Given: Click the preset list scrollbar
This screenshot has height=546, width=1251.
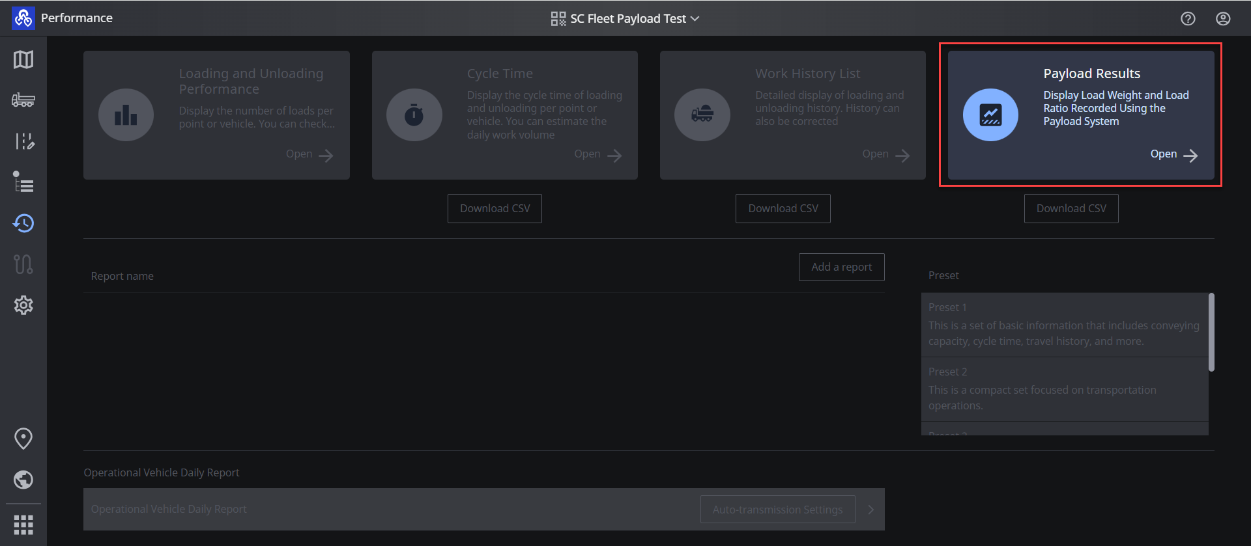Looking at the screenshot, I should (1211, 332).
